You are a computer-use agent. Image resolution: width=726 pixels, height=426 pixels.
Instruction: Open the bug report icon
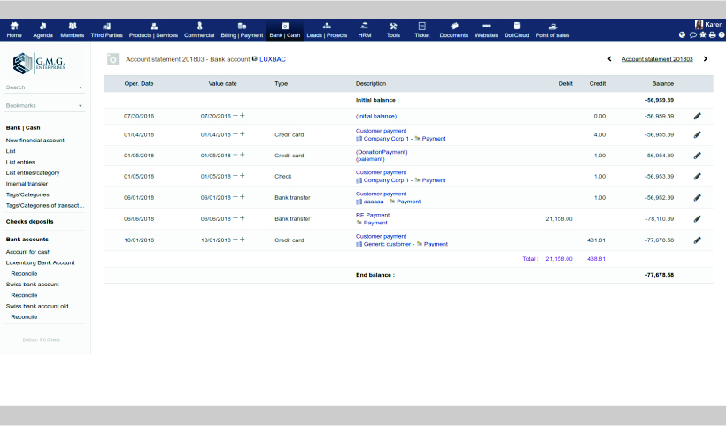[702, 35]
